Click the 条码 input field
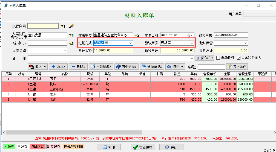Image resolution: width=276 pixels, height=152 pixels. [x=211, y=67]
